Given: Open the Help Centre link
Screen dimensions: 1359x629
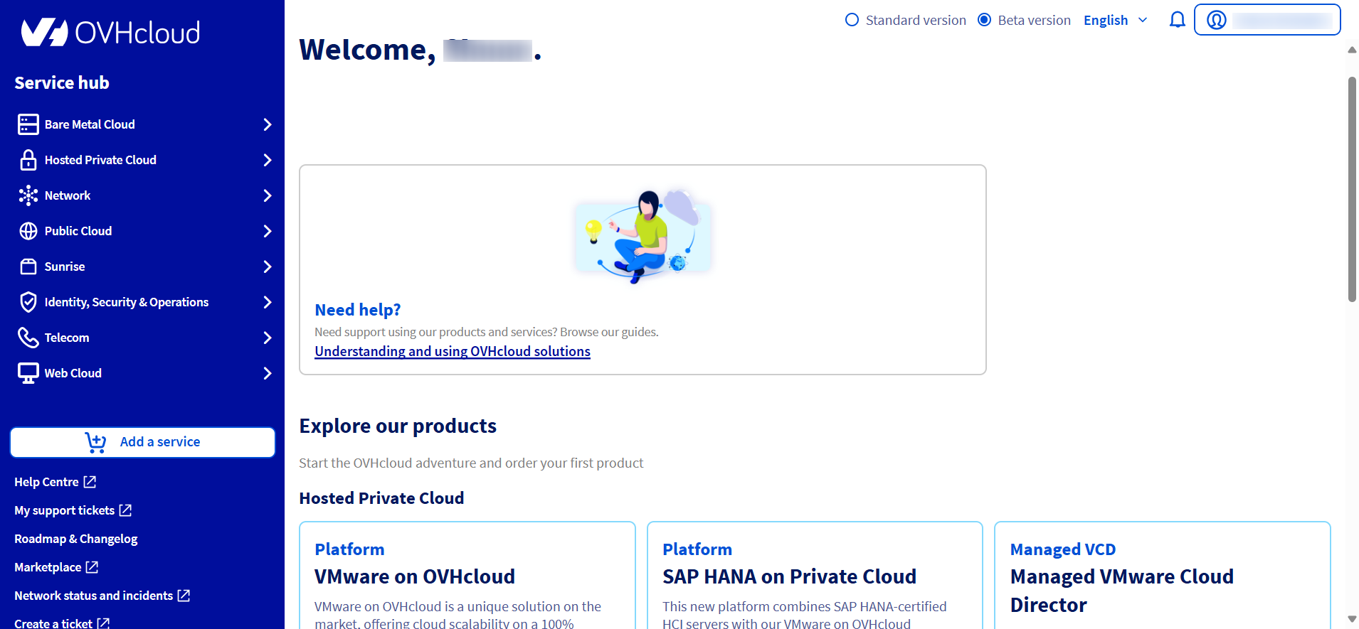Looking at the screenshot, I should (55, 482).
